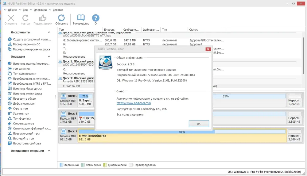Image resolution: width=307 pixels, height=176 pixels.
Task: Select F: WinToHDD(NTFS) partition block
Action: click(182, 136)
